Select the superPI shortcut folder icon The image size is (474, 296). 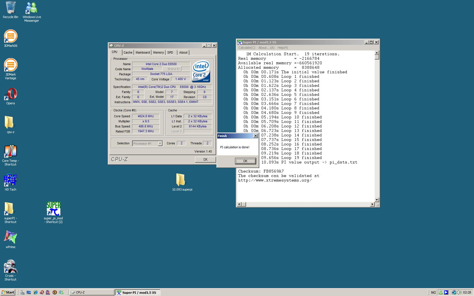(10, 213)
